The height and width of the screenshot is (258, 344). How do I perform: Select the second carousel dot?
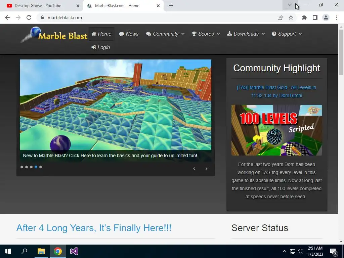pos(27,167)
